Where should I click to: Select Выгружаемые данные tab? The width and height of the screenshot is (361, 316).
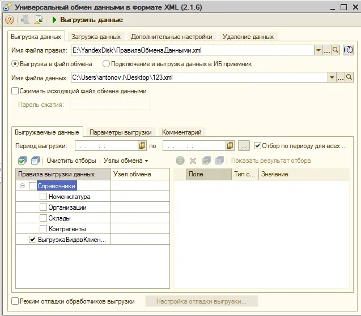[47, 132]
